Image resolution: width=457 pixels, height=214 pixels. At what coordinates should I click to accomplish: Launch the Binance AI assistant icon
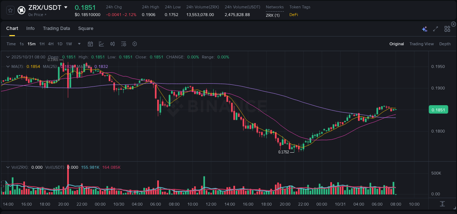pyautogui.click(x=424, y=28)
